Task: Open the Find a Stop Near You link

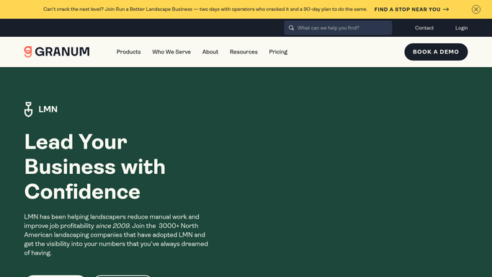Action: [411, 9]
